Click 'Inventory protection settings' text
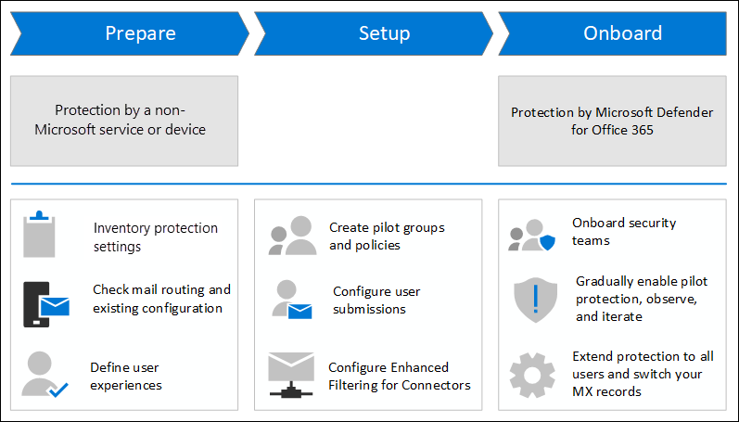The image size is (739, 422). tap(155, 236)
